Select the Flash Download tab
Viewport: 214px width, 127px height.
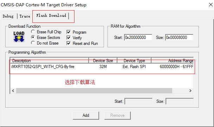pyautogui.click(x=51, y=15)
